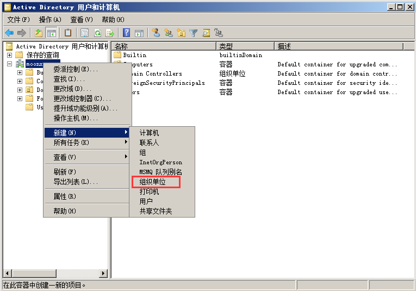Select 组 in the New submenu
This screenshot has height=291, width=416.
(162, 152)
